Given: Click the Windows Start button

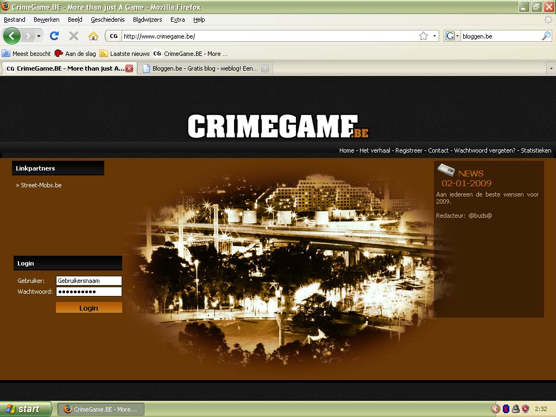Looking at the screenshot, I should point(24,409).
